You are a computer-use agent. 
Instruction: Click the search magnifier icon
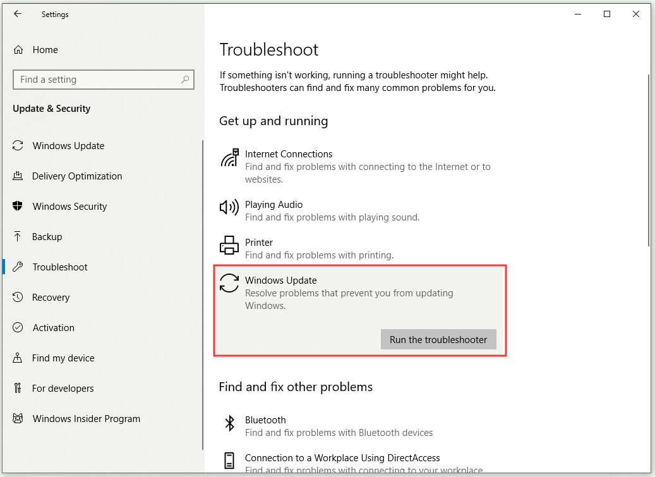185,80
